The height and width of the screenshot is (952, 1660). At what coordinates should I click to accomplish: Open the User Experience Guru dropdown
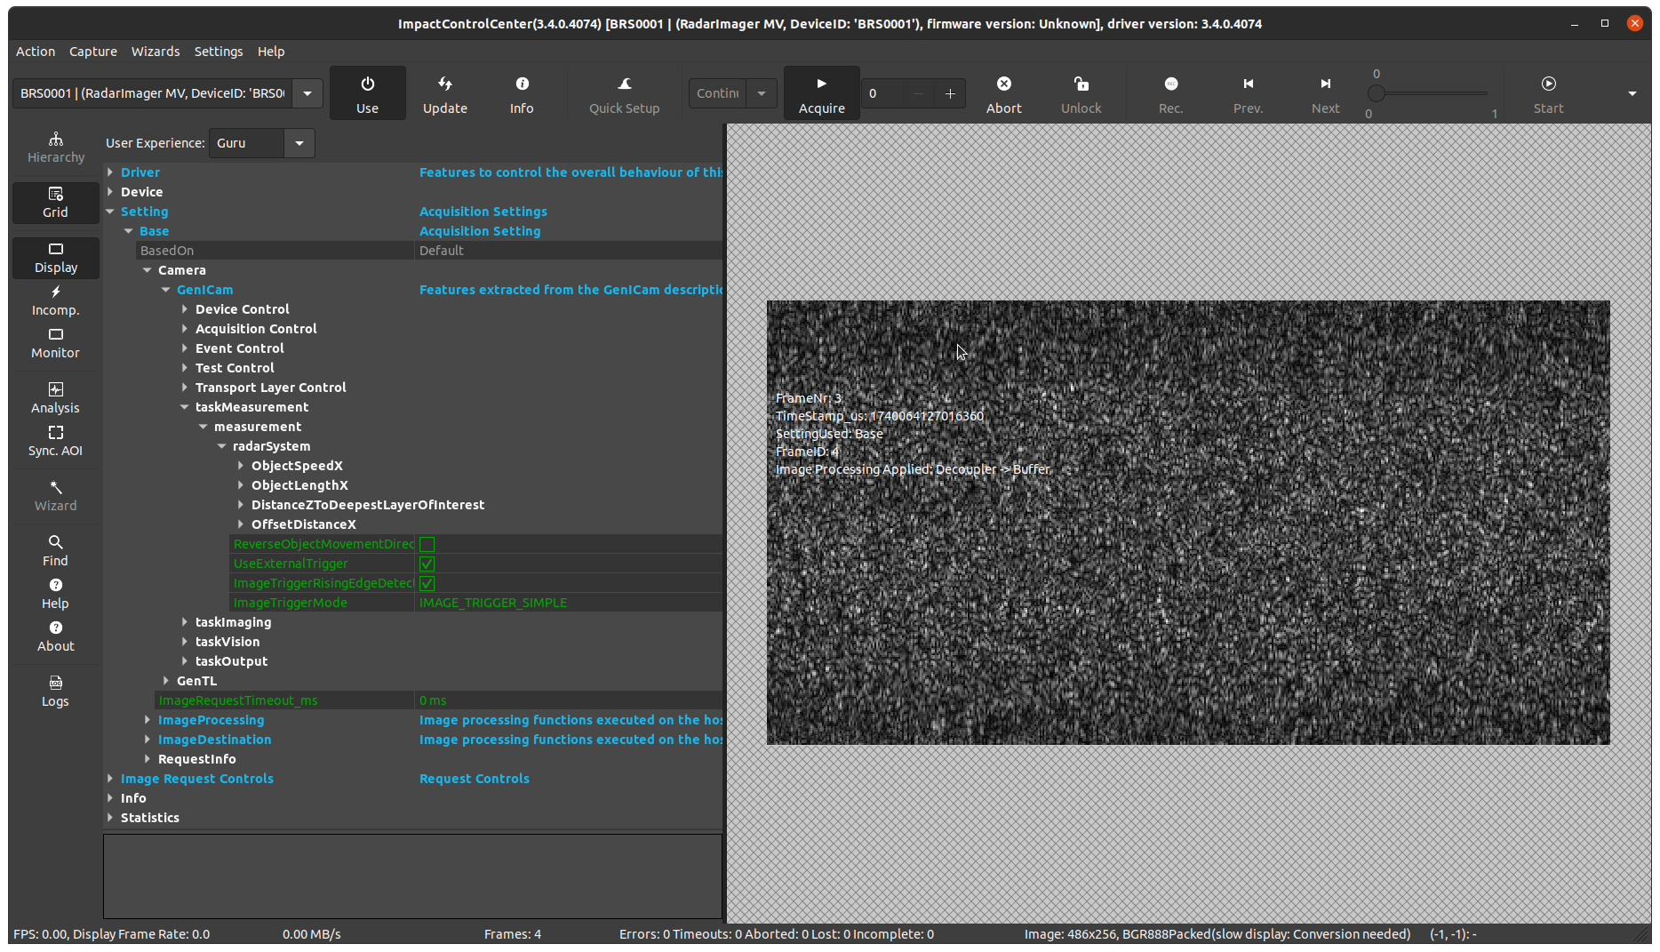(x=299, y=143)
